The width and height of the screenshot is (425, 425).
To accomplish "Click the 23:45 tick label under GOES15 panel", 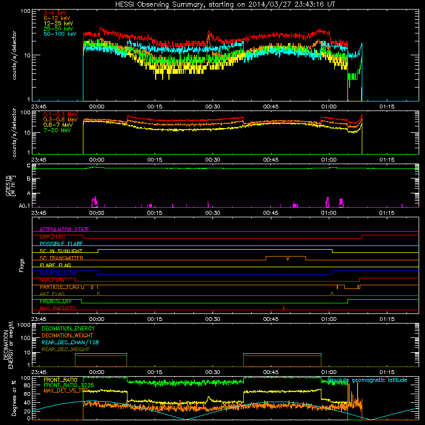I will point(39,213).
